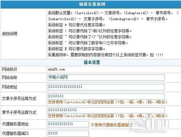
Task: Click the orange hint under 章节子序号运算方式 field
Action: pyautogui.click(x=108, y=116)
